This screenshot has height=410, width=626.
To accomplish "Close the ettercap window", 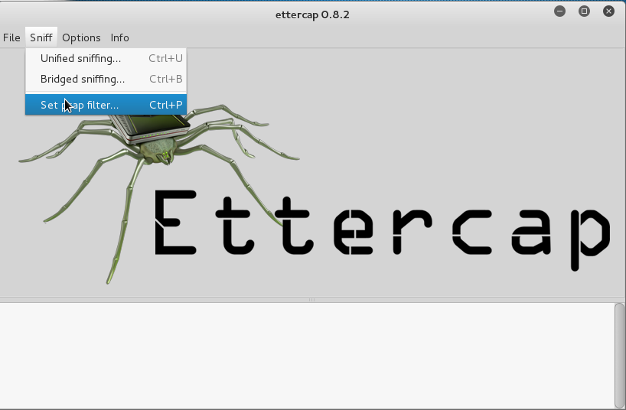I will point(608,11).
